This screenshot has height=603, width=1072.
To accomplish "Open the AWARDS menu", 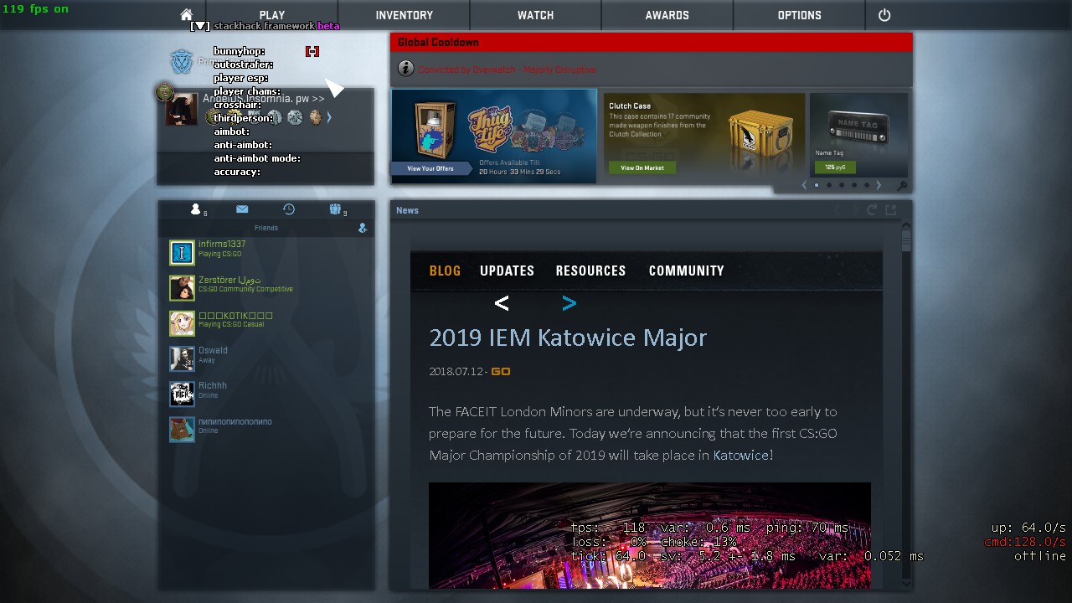I will coord(667,15).
